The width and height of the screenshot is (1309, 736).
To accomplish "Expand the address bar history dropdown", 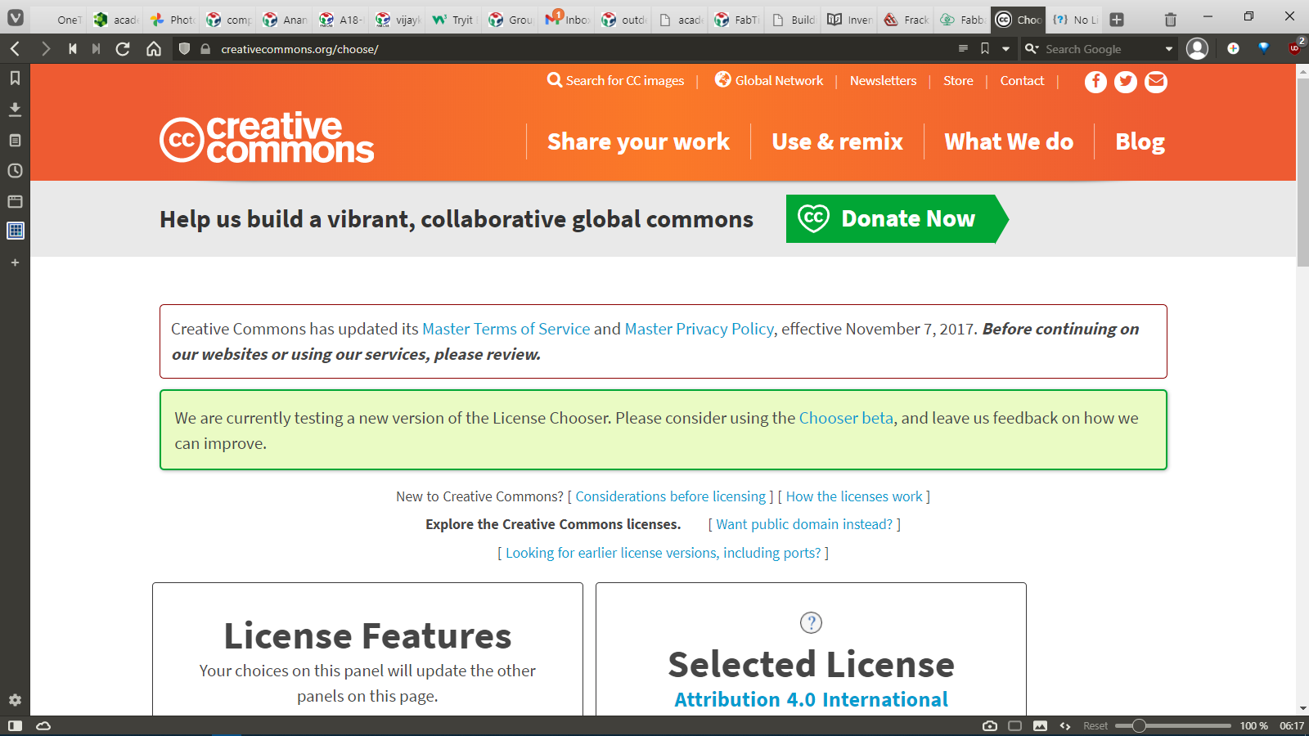I will [x=1005, y=49].
